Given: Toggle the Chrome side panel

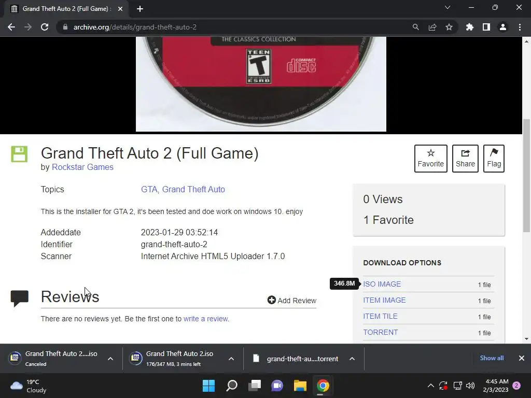Looking at the screenshot, I should 486,27.
